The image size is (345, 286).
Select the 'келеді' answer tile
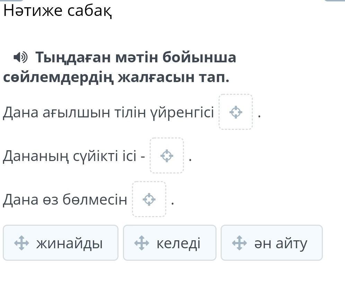pyautogui.click(x=170, y=243)
